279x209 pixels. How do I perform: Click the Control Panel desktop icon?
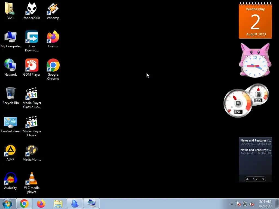[x=11, y=124]
